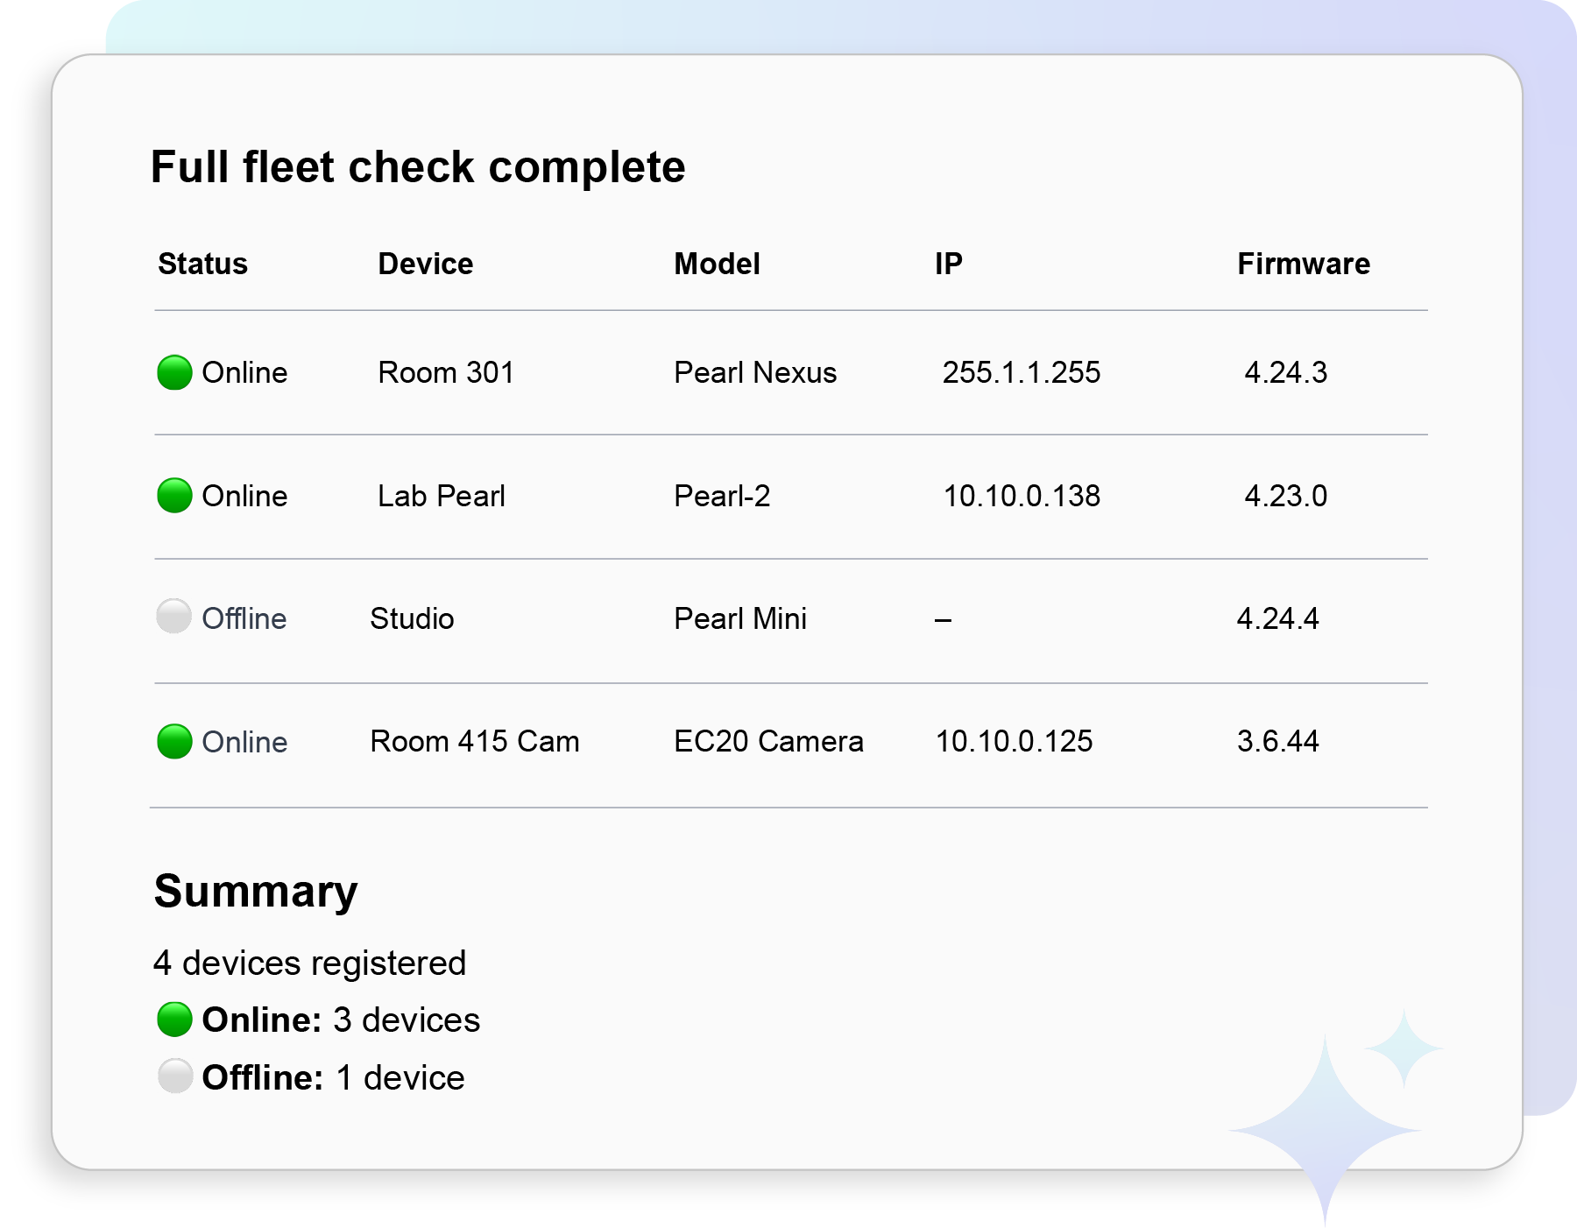This screenshot has width=1577, height=1228.
Task: Click the Offline status text for Studio
Action: 244,618
